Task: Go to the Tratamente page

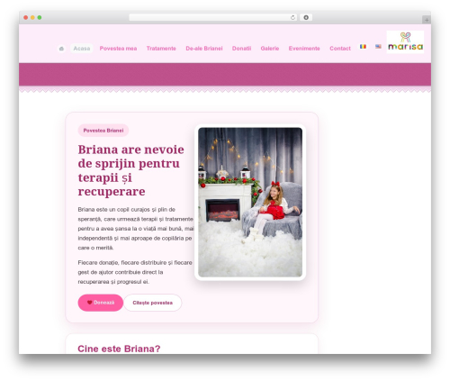Action: [x=161, y=49]
